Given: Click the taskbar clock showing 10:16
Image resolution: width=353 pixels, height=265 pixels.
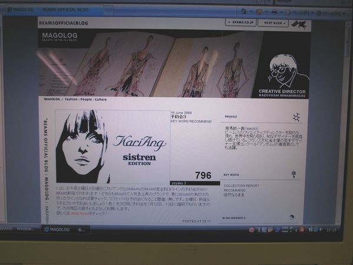Looking at the screenshot, I should [331, 230].
